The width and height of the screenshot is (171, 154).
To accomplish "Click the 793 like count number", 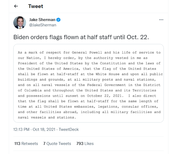I will (80, 144).
